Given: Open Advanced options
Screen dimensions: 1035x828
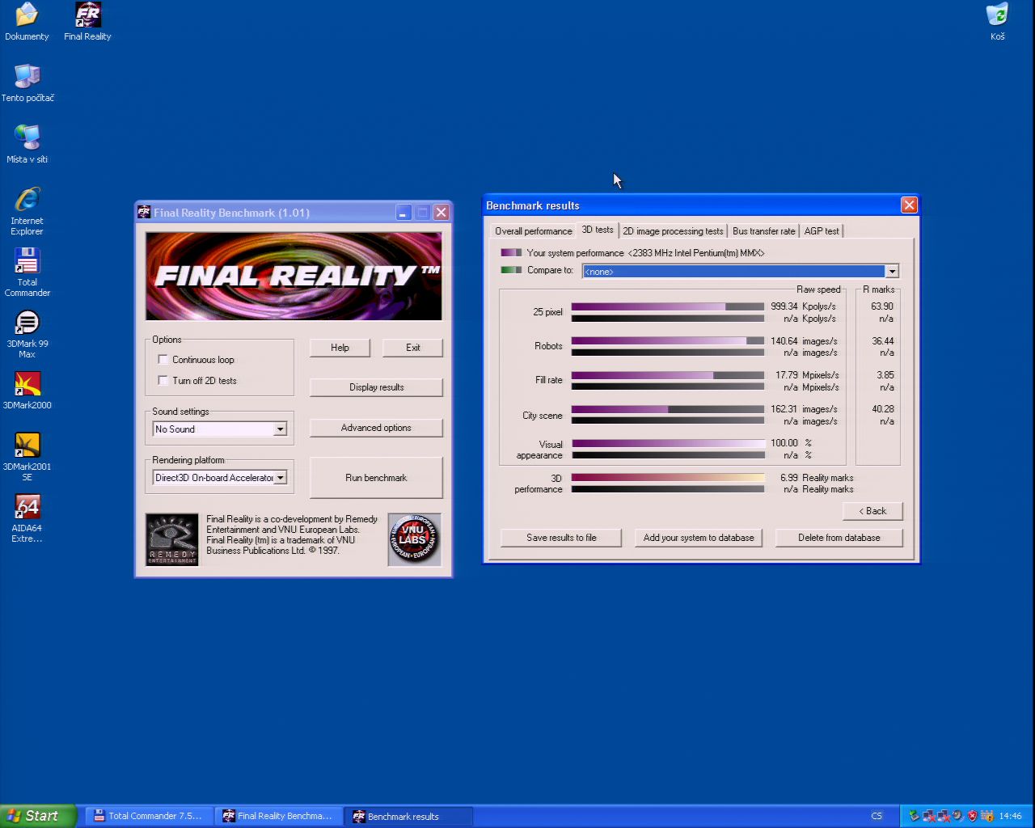Looking at the screenshot, I should tap(376, 428).
